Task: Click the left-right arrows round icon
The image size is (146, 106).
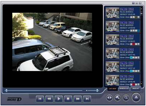Action: [109, 97]
